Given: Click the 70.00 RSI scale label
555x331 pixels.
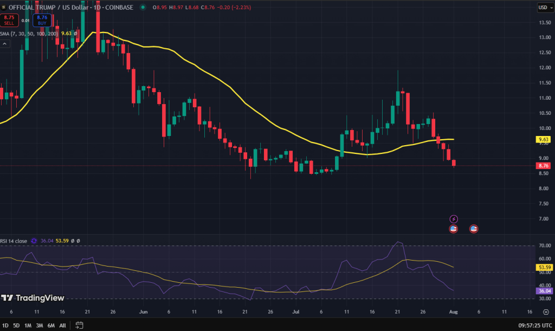Looking at the screenshot, I should click(545, 245).
